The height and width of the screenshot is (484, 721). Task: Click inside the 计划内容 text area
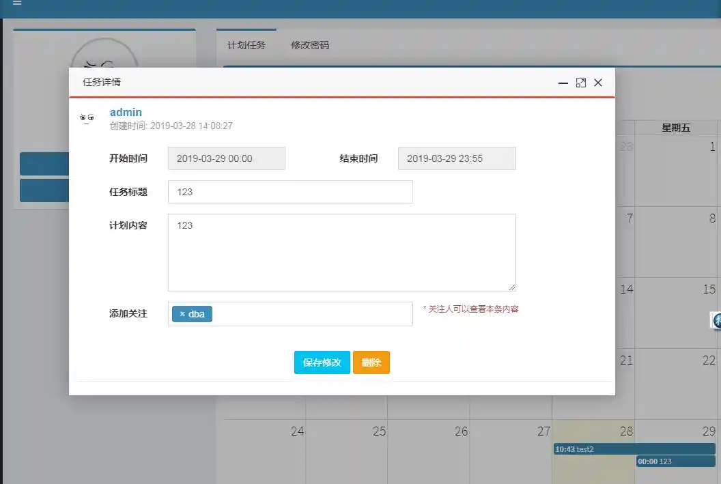pos(341,253)
